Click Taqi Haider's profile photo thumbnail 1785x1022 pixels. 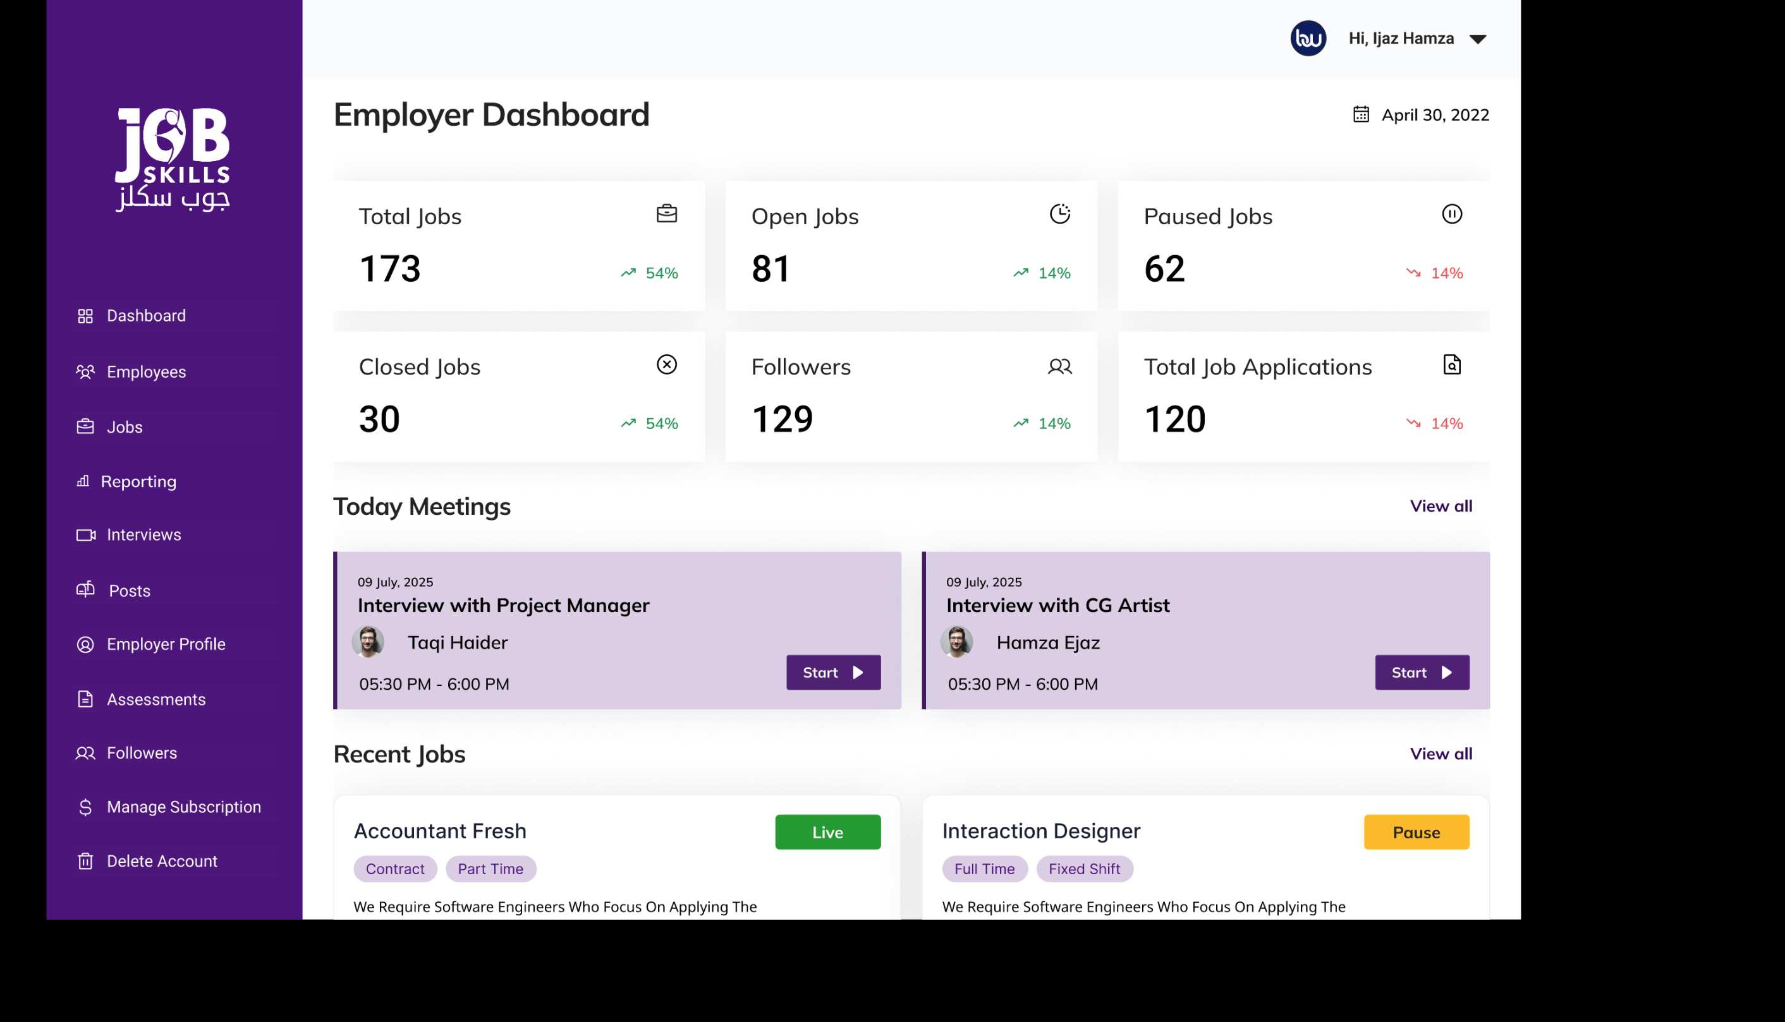(368, 642)
